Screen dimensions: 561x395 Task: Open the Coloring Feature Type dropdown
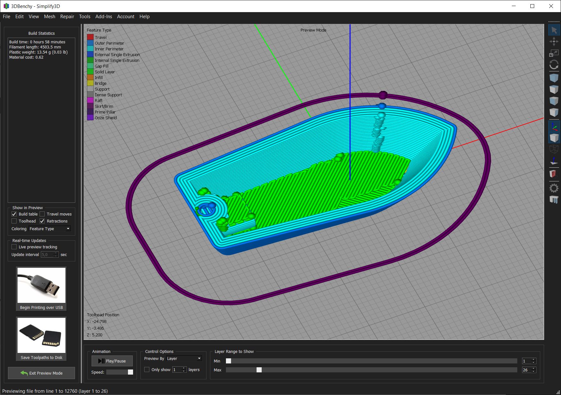49,229
